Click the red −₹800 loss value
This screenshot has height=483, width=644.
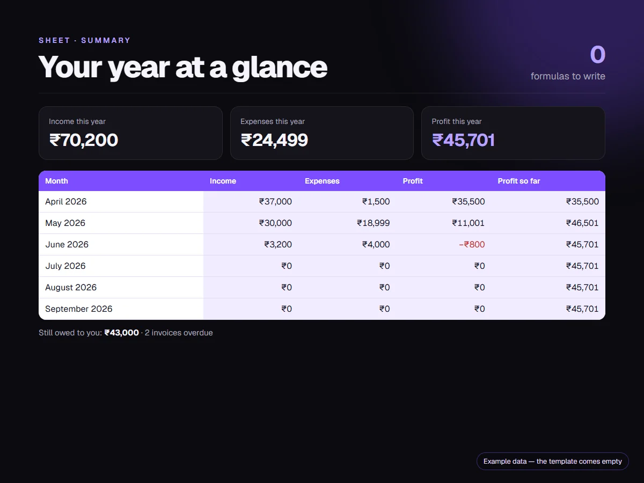click(472, 245)
